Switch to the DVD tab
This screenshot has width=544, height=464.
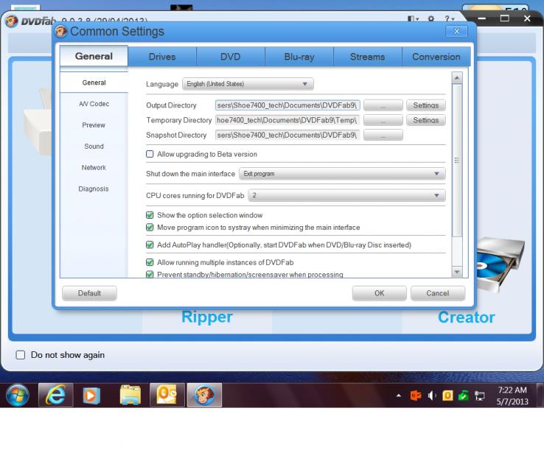click(231, 57)
